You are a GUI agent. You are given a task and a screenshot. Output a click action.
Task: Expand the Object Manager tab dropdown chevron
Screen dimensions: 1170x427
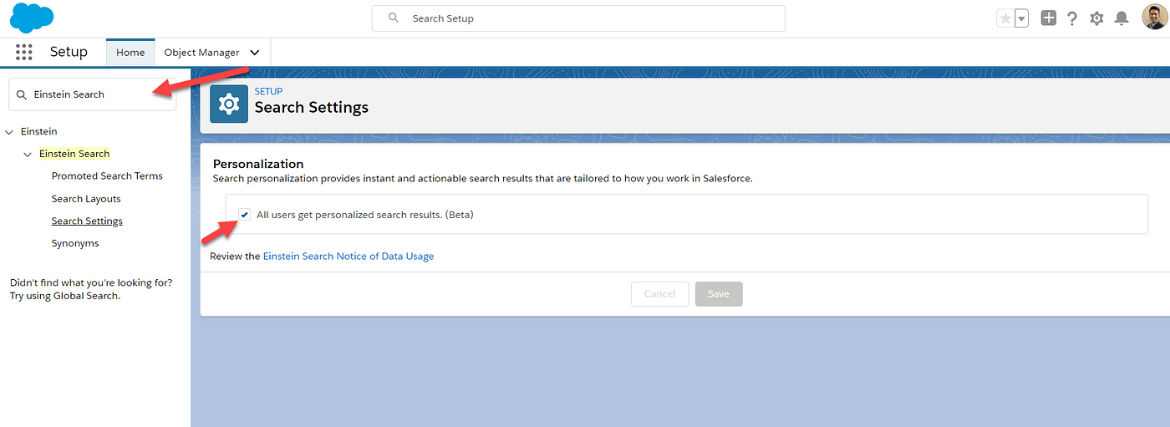[x=255, y=53]
